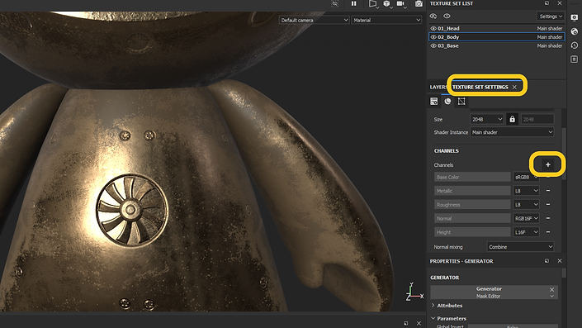Pause the viewport rendering
The height and width of the screenshot is (328, 582).
[x=353, y=3]
